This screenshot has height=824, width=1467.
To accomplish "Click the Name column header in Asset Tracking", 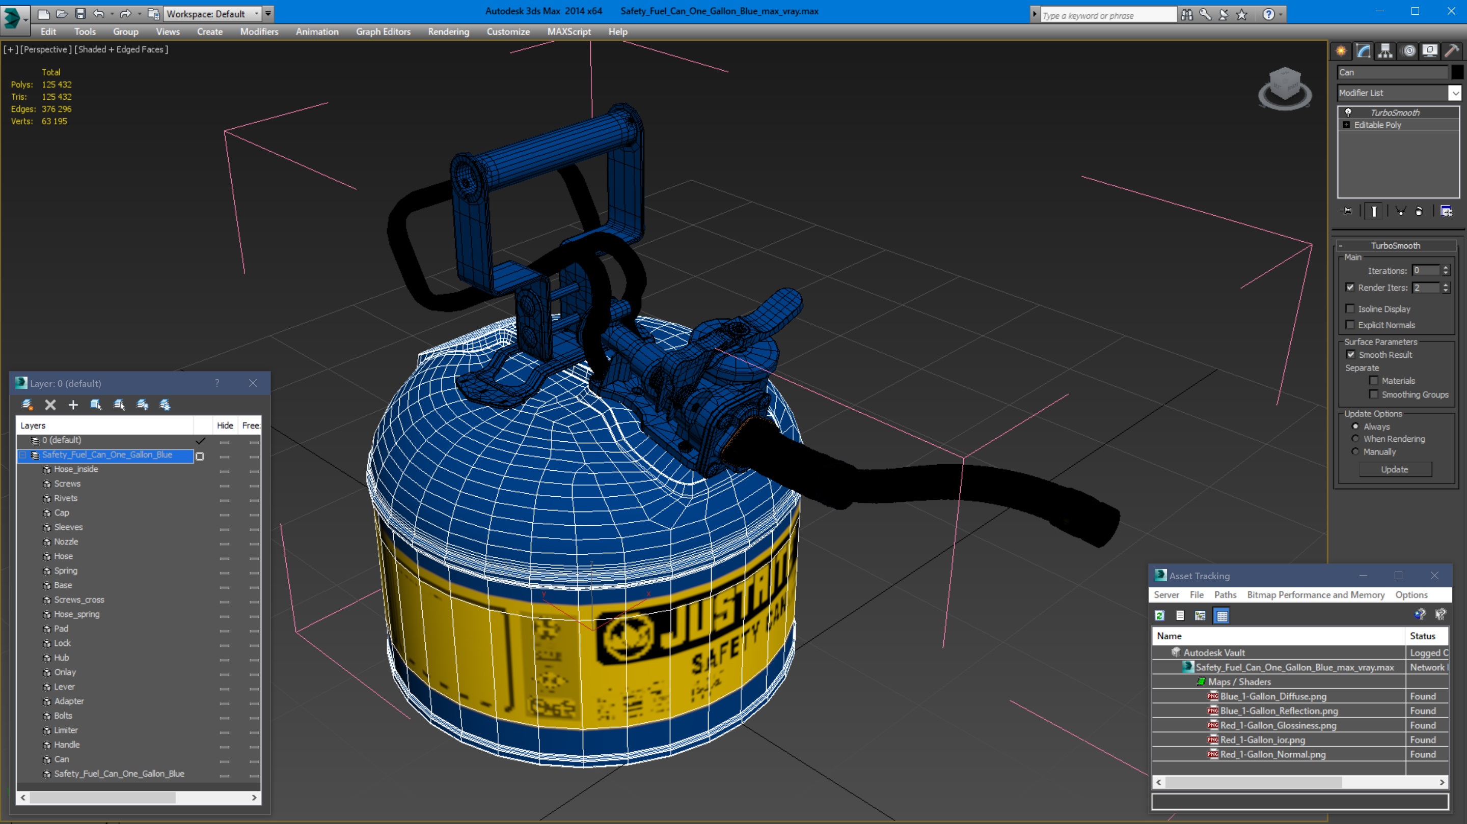I will point(1279,636).
